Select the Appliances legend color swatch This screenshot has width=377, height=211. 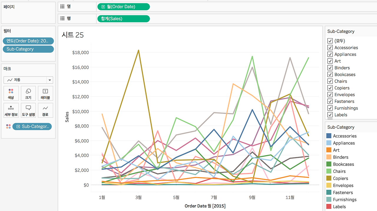[329, 143]
